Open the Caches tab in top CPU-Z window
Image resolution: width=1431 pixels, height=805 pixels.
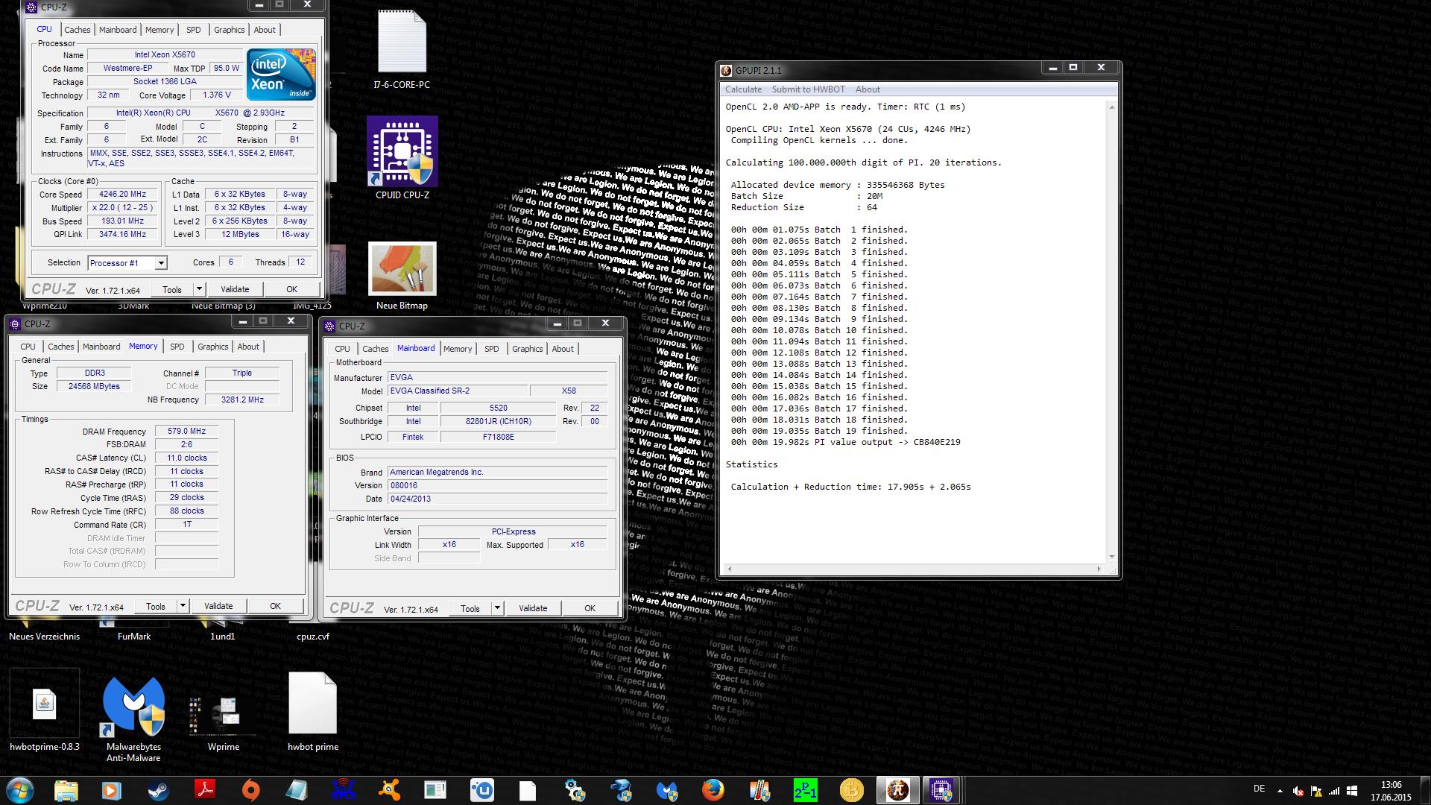77,30
